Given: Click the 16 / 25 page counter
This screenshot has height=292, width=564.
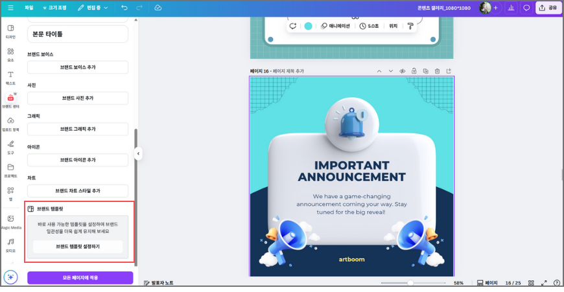Looking at the screenshot, I should [x=513, y=283].
